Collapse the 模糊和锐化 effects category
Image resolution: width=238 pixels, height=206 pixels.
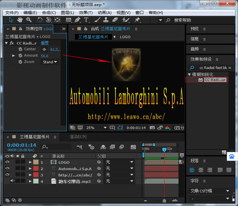click(189, 74)
